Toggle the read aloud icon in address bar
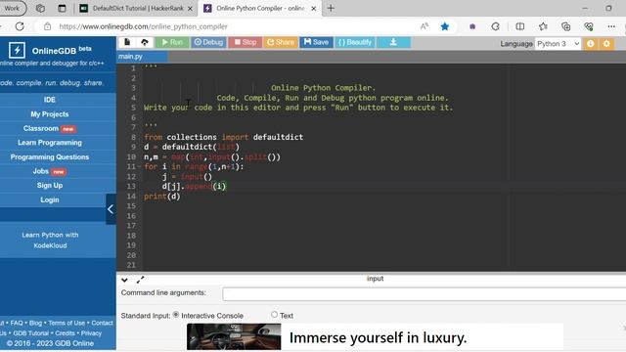The width and height of the screenshot is (626, 352). tap(424, 26)
